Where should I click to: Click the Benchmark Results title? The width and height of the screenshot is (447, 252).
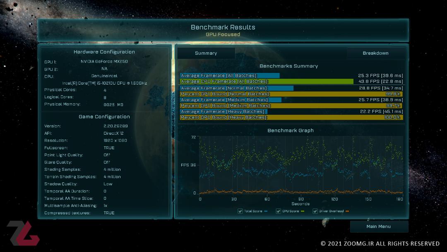point(223,27)
